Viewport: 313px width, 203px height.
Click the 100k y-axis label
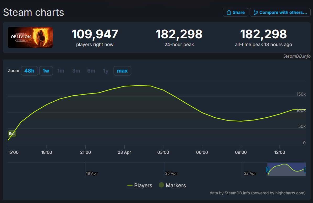(x=301, y=110)
